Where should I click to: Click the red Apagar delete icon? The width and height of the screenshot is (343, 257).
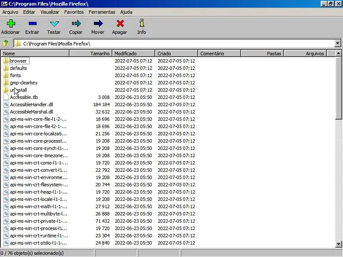pos(120,24)
